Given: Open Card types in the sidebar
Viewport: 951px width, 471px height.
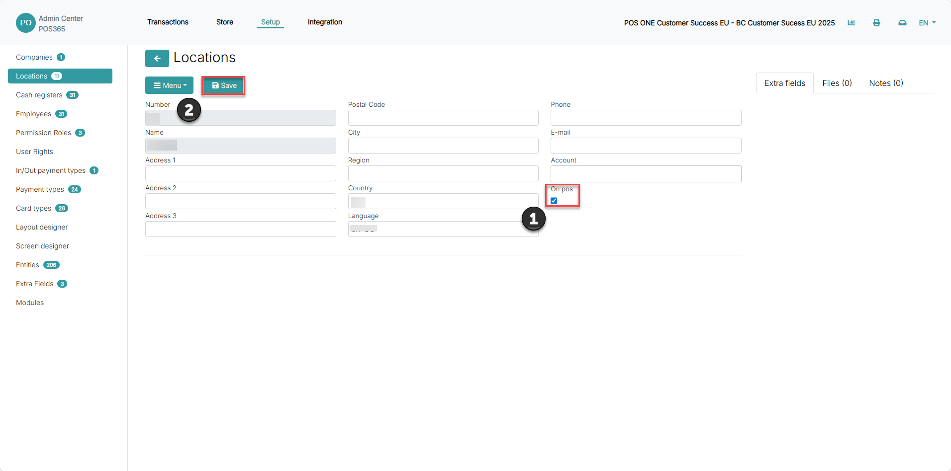Looking at the screenshot, I should coord(42,208).
